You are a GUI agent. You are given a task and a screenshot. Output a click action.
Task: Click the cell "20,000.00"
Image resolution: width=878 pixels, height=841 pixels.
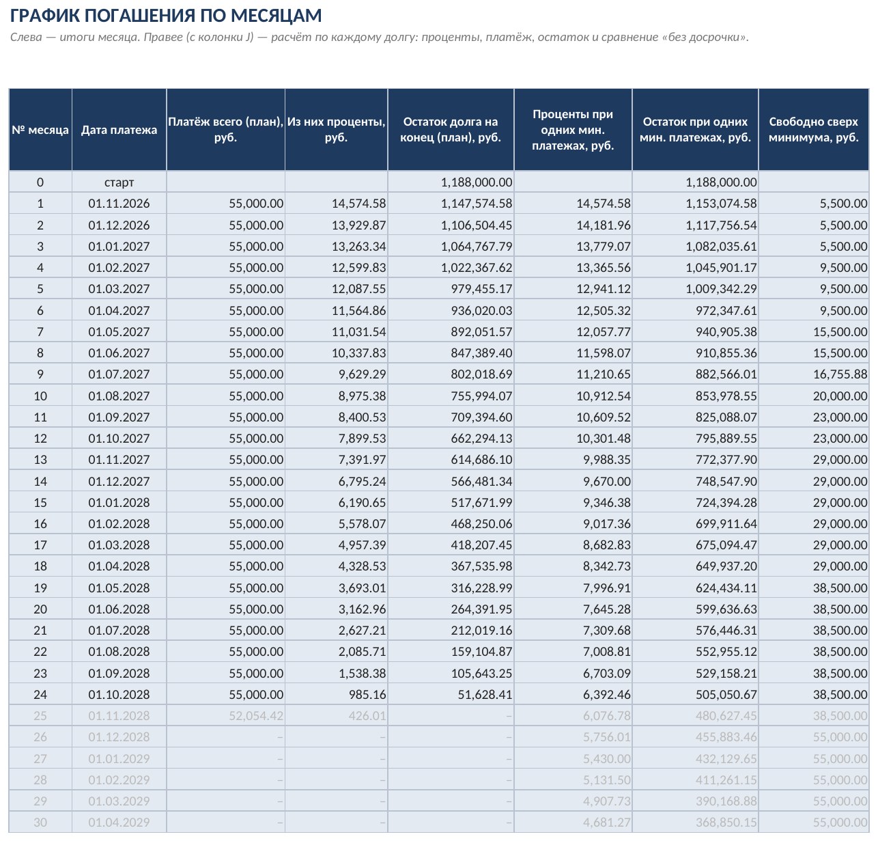click(x=814, y=396)
